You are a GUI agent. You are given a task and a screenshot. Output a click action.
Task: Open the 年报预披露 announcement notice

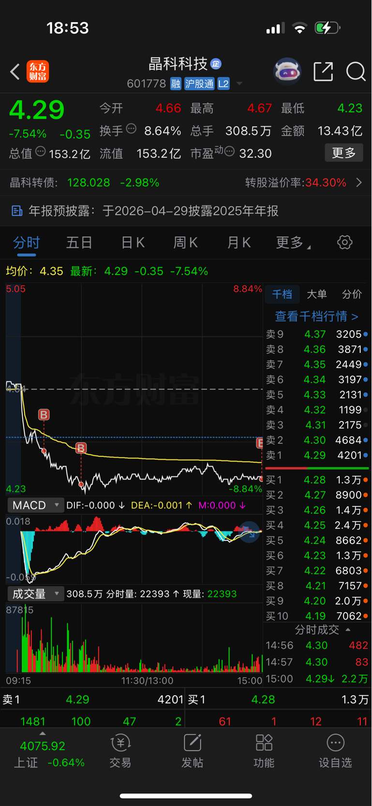coord(186,211)
